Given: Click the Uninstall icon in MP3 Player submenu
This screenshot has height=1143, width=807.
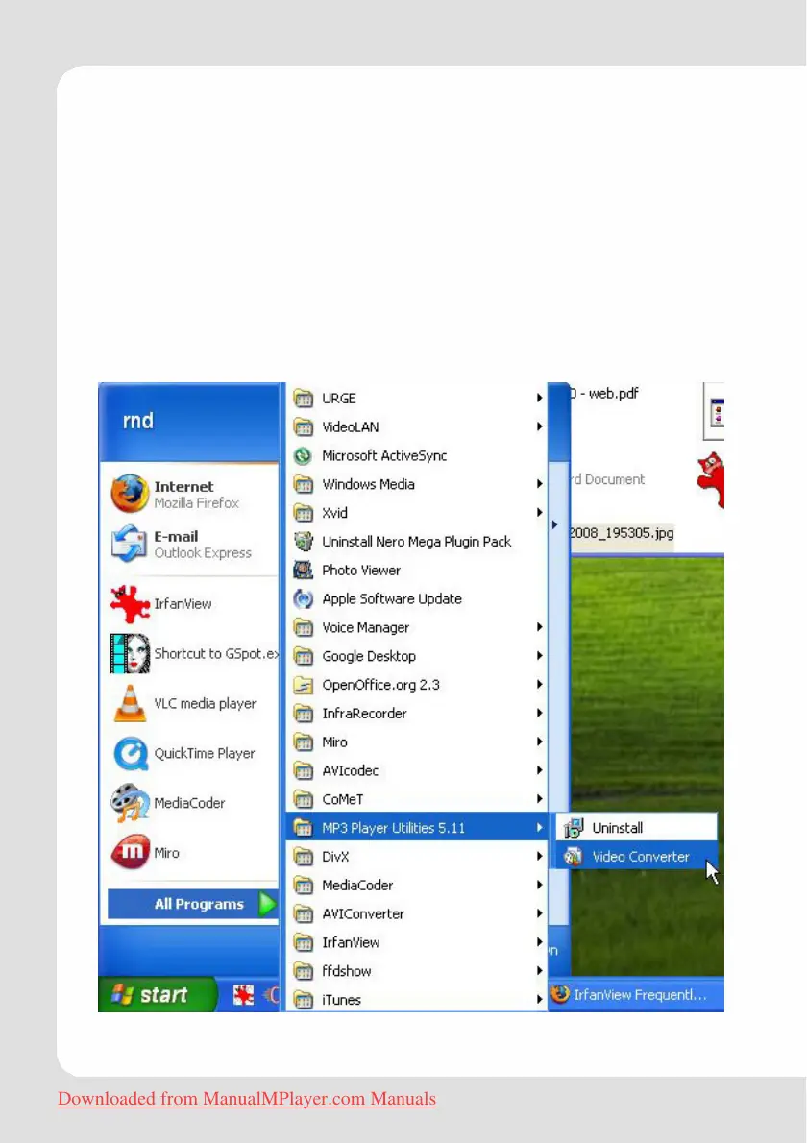Looking at the screenshot, I should [574, 828].
